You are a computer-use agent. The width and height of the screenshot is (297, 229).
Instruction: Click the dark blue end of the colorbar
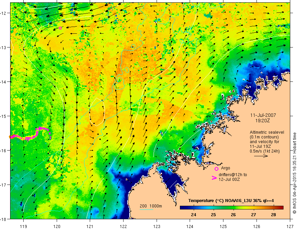tap(183, 207)
